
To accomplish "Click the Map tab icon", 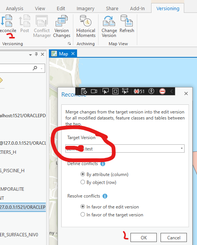I will (x=54, y=54).
